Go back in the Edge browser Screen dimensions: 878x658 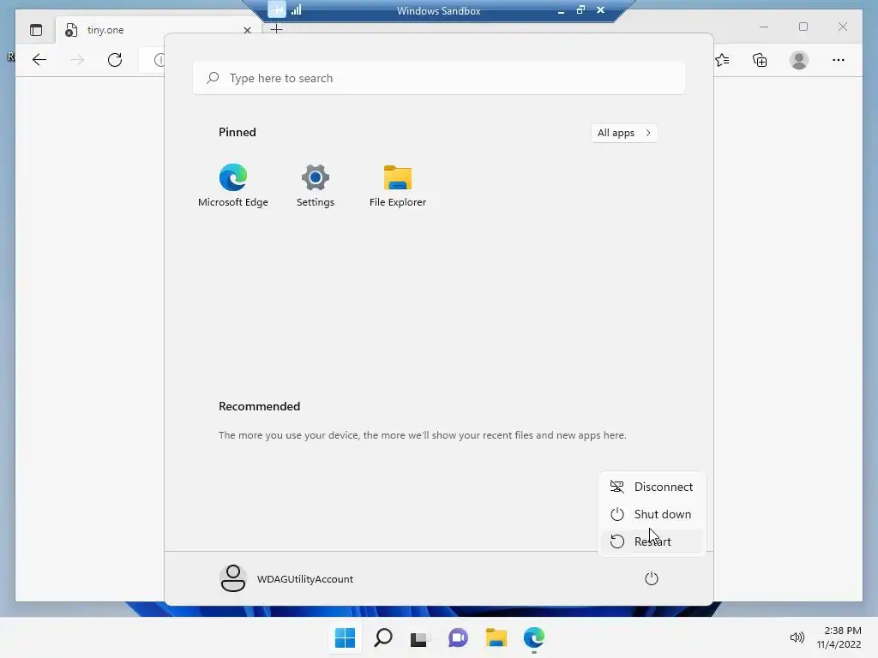pyautogui.click(x=39, y=60)
